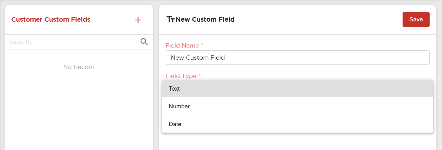Save the new custom field
The width and height of the screenshot is (442, 150).
tap(416, 19)
